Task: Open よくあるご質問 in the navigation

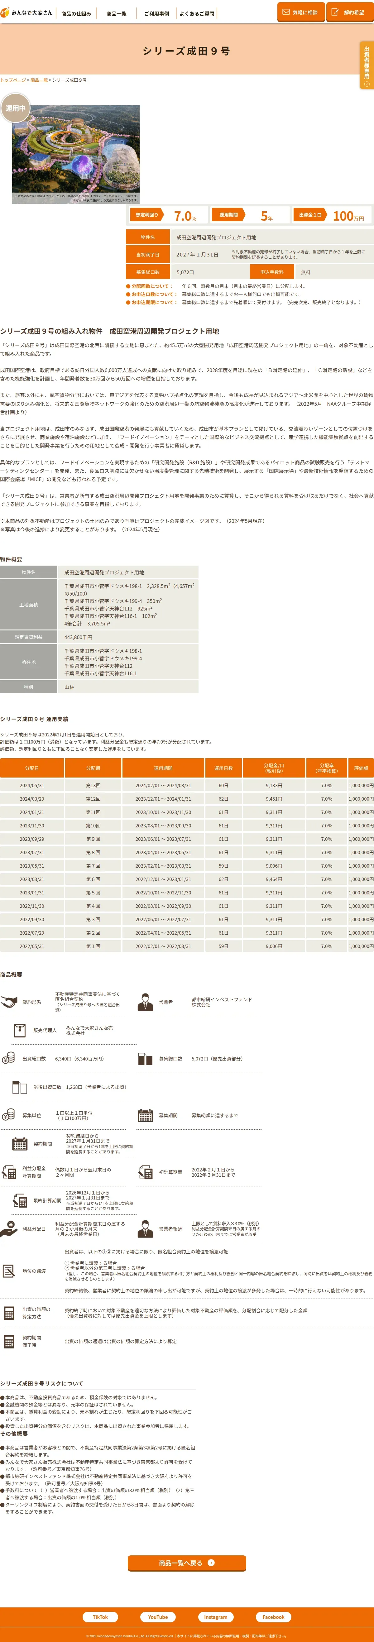Action: [x=197, y=13]
